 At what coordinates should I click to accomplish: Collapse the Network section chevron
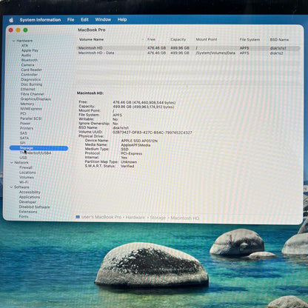(12, 163)
